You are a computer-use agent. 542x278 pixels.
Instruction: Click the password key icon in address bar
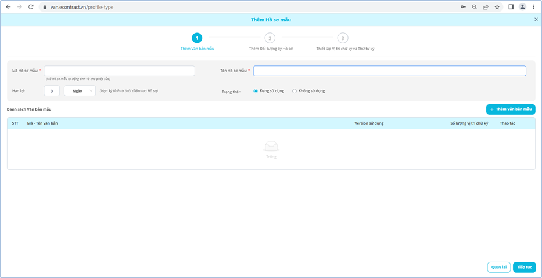coord(463,7)
